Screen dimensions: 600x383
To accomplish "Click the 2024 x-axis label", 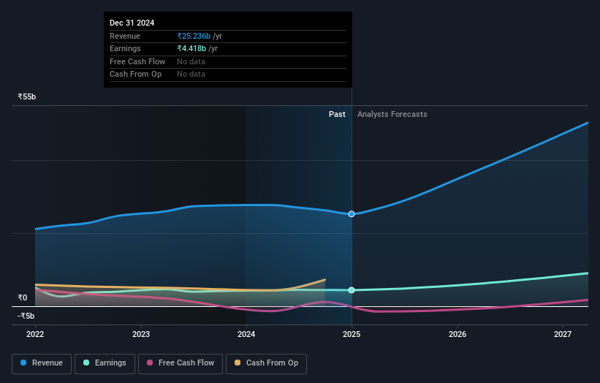I will (x=246, y=334).
